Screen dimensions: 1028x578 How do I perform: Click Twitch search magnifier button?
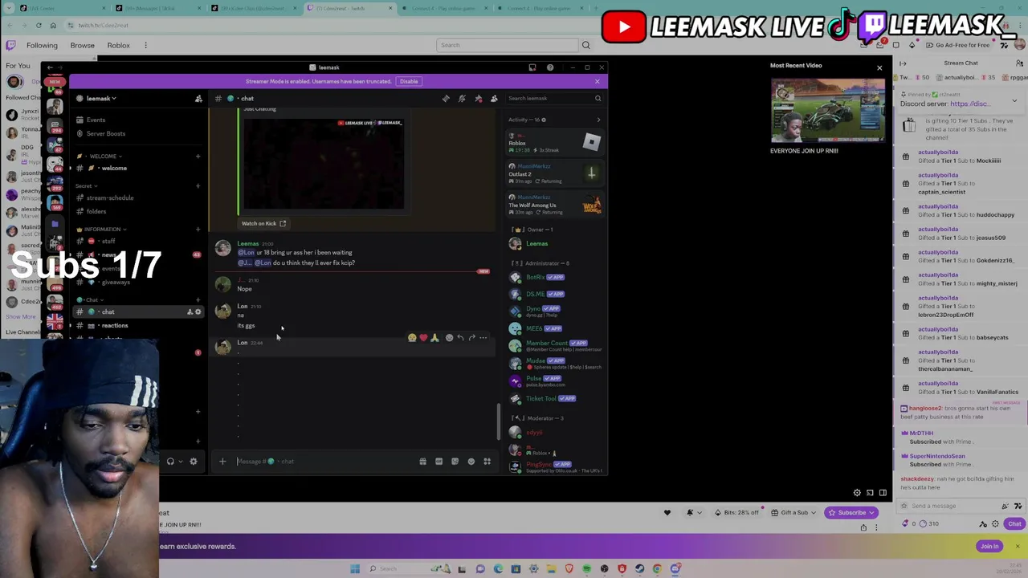coord(585,45)
